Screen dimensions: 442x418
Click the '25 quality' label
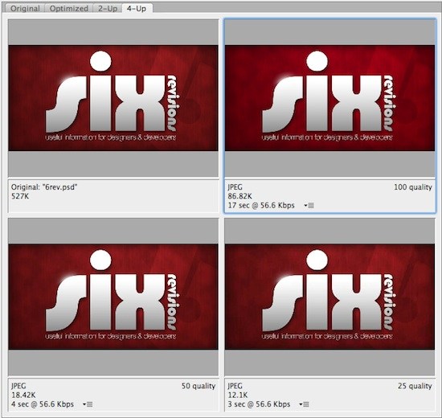pyautogui.click(x=415, y=386)
